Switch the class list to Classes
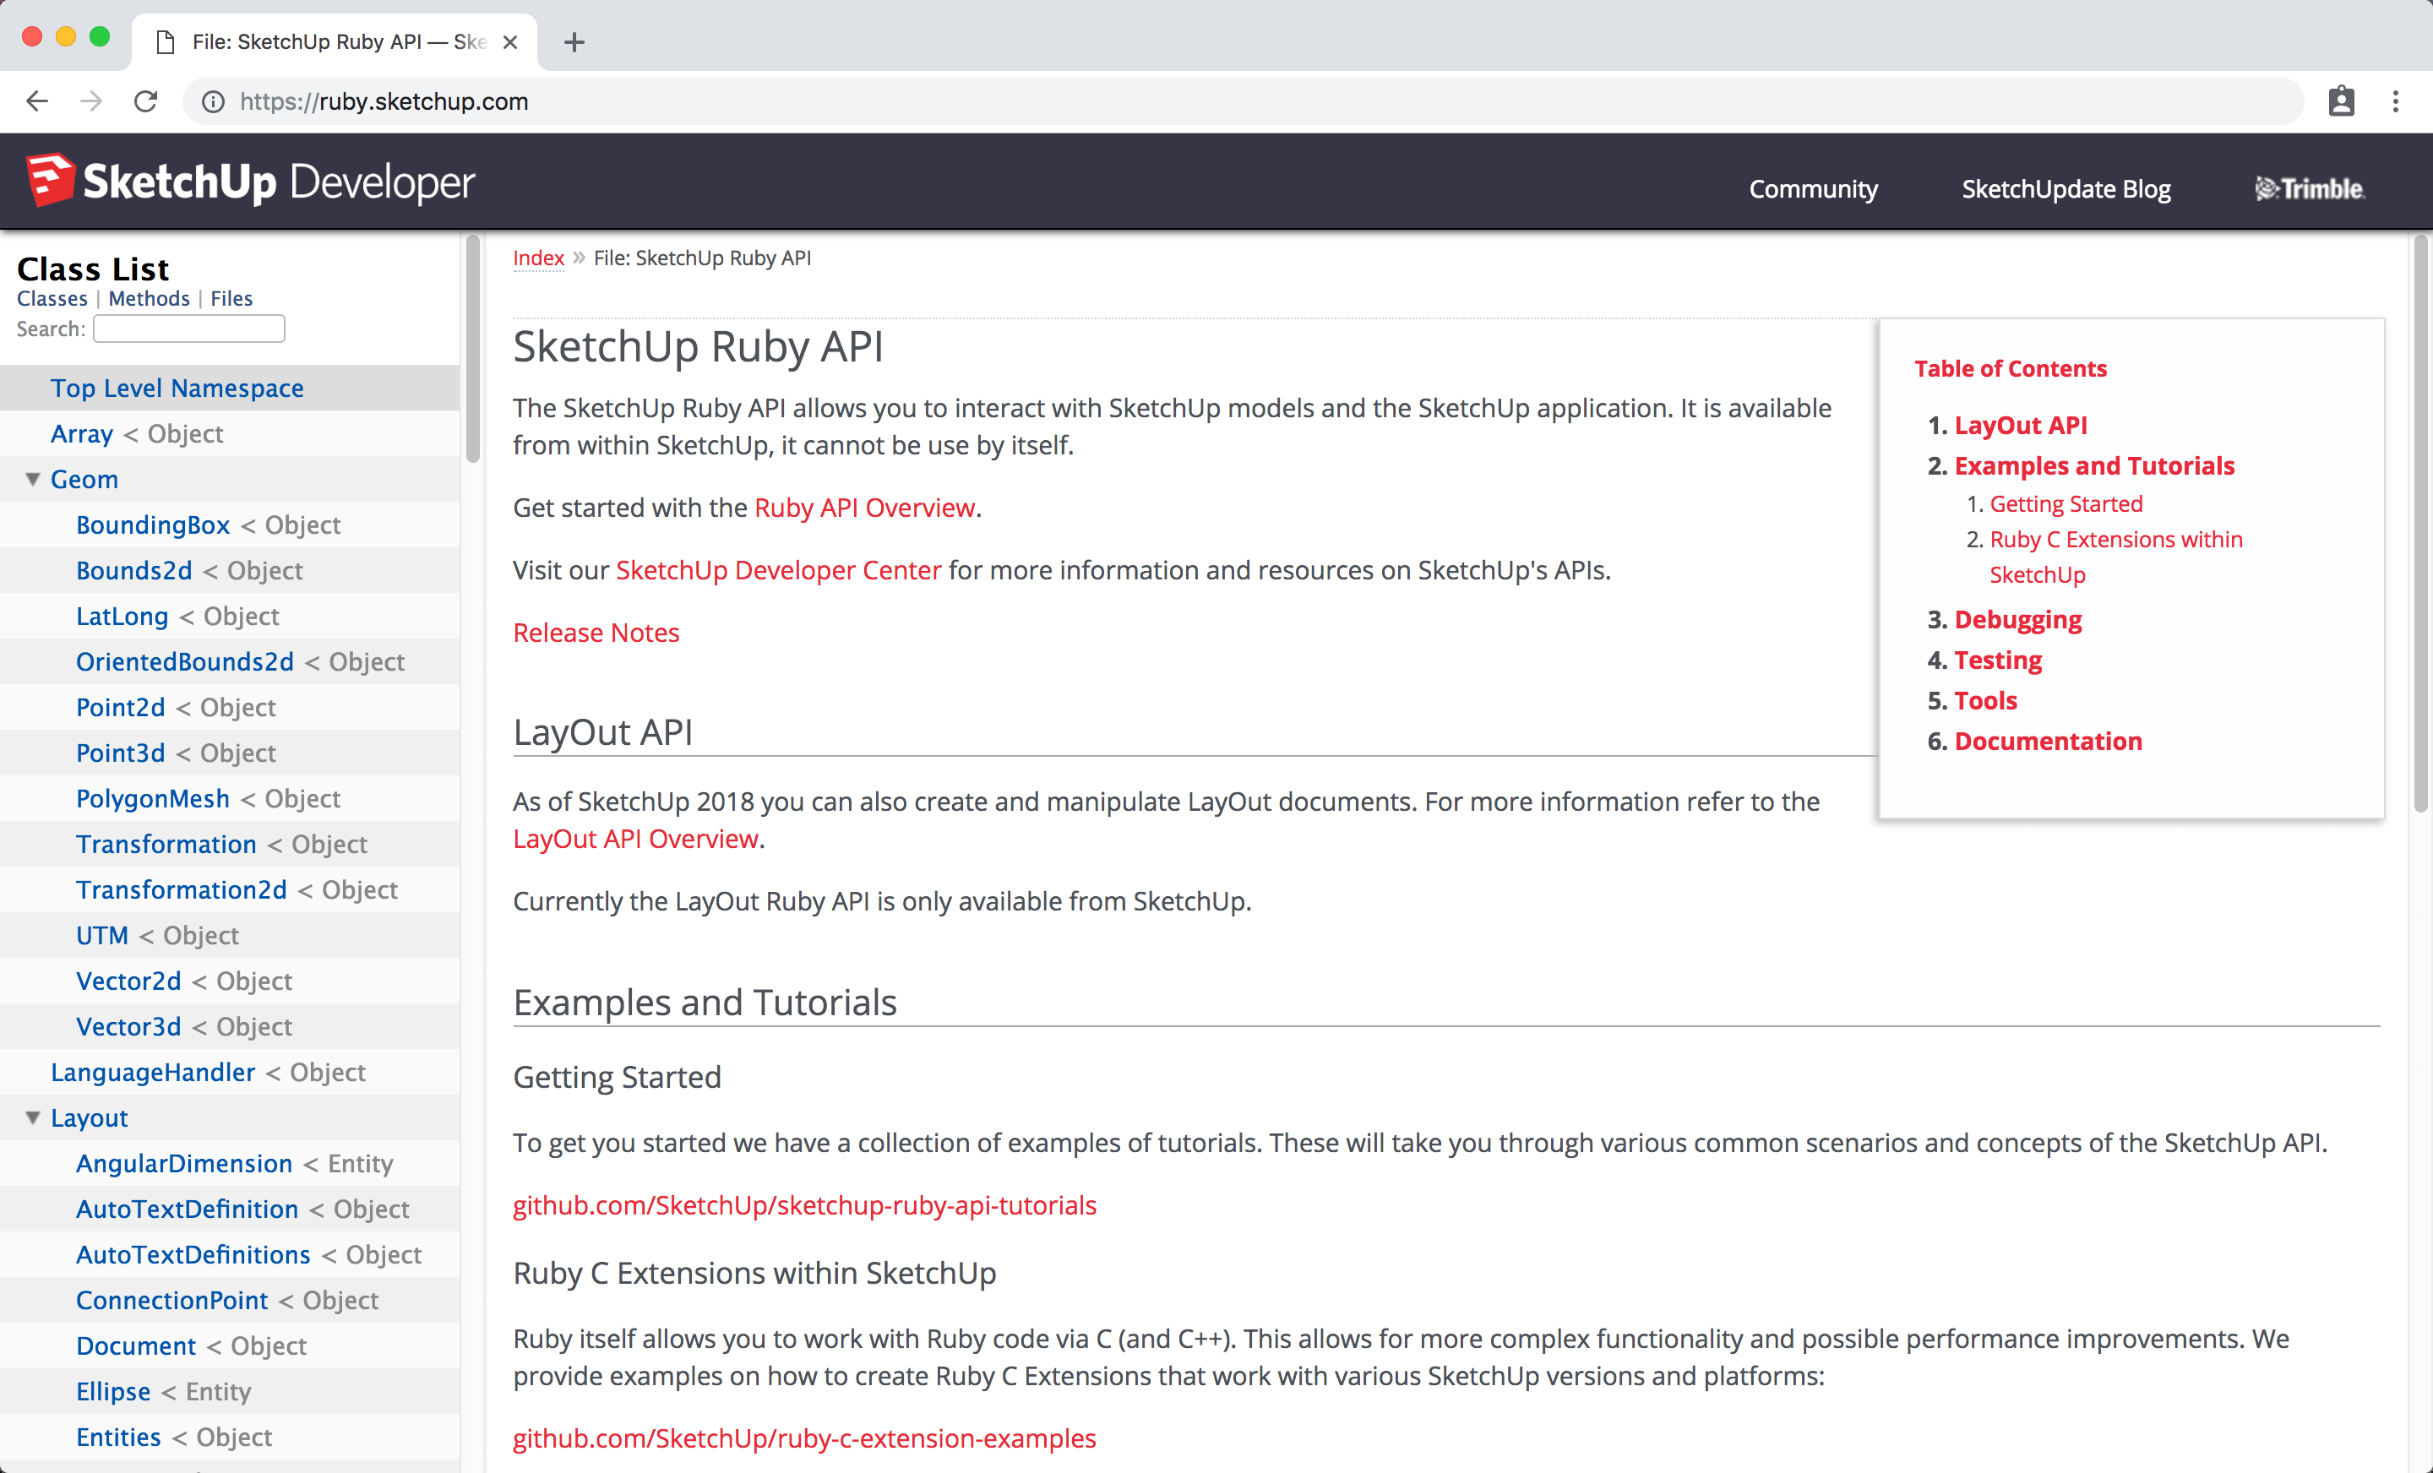 coord(52,298)
